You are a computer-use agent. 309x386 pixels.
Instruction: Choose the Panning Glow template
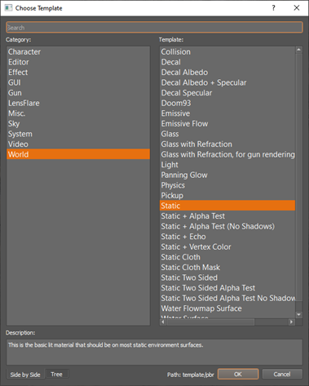(227, 175)
